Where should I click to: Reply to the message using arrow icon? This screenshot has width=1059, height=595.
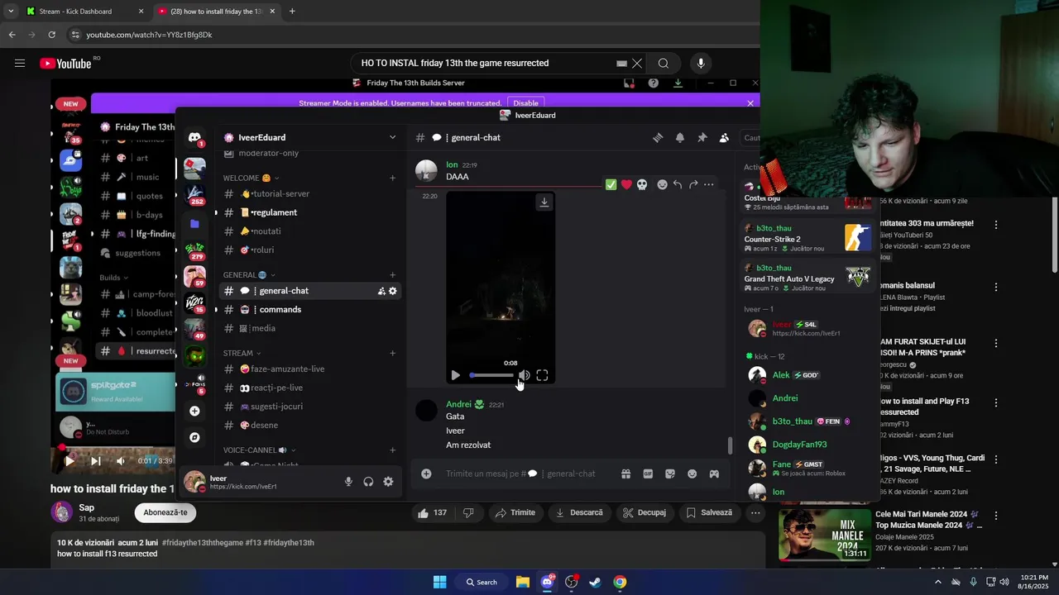click(x=678, y=184)
